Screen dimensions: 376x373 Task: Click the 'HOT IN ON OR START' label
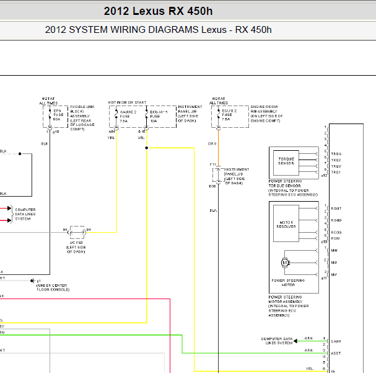pyautogui.click(x=127, y=102)
